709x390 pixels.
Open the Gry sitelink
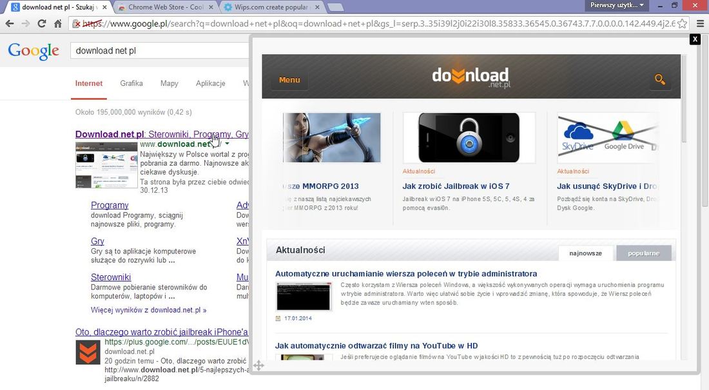tap(97, 242)
